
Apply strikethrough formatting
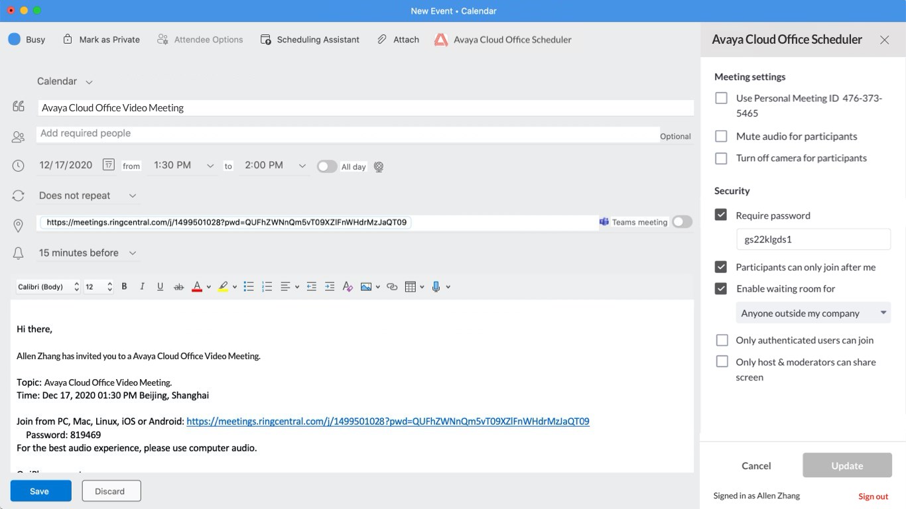178,286
